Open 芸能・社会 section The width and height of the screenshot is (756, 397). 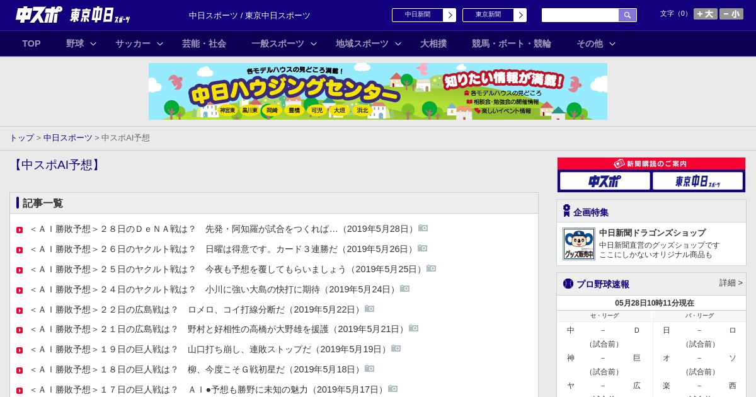point(204,43)
